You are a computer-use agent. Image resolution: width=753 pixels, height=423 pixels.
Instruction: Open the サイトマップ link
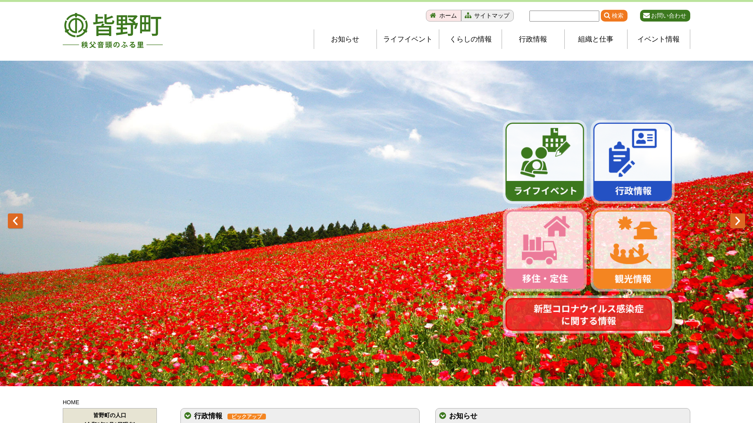[487, 16]
